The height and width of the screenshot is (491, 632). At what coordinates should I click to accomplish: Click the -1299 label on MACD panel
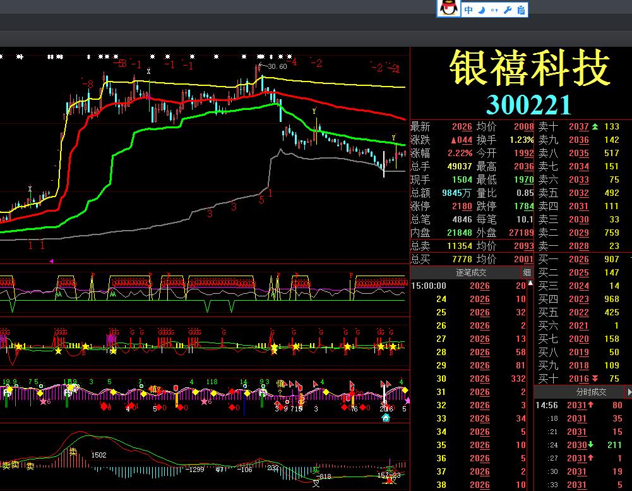click(196, 470)
